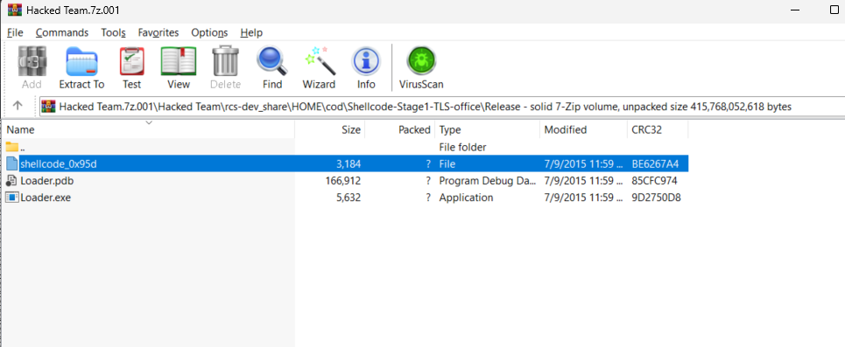Open the File menu
845x347 pixels.
coord(15,33)
